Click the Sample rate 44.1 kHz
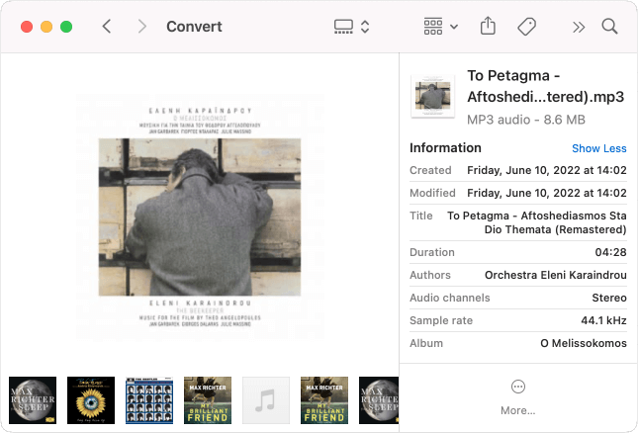Image resolution: width=638 pixels, height=433 pixels. [x=603, y=320]
